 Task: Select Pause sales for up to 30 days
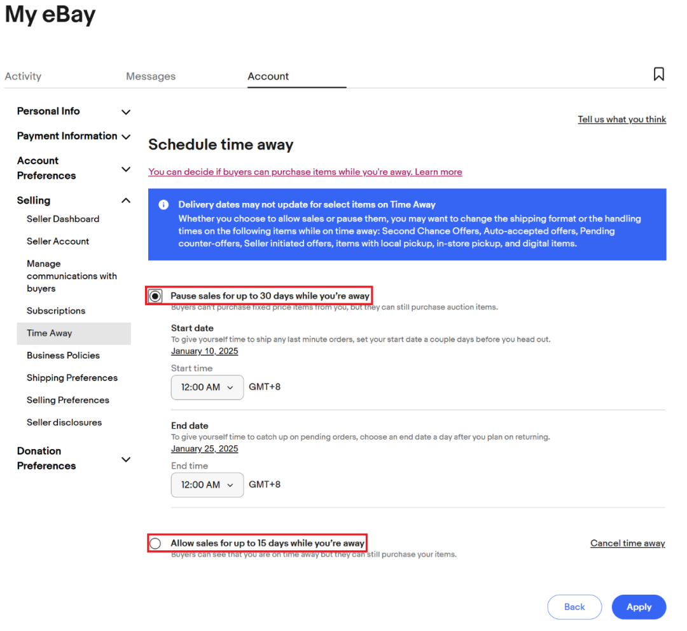(x=155, y=296)
